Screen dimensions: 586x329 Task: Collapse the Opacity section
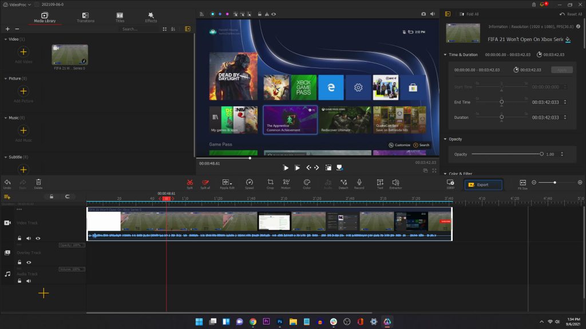[445, 139]
